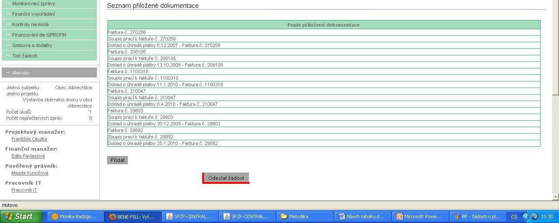Switch to Návrh taháku Word document

coord(362,216)
